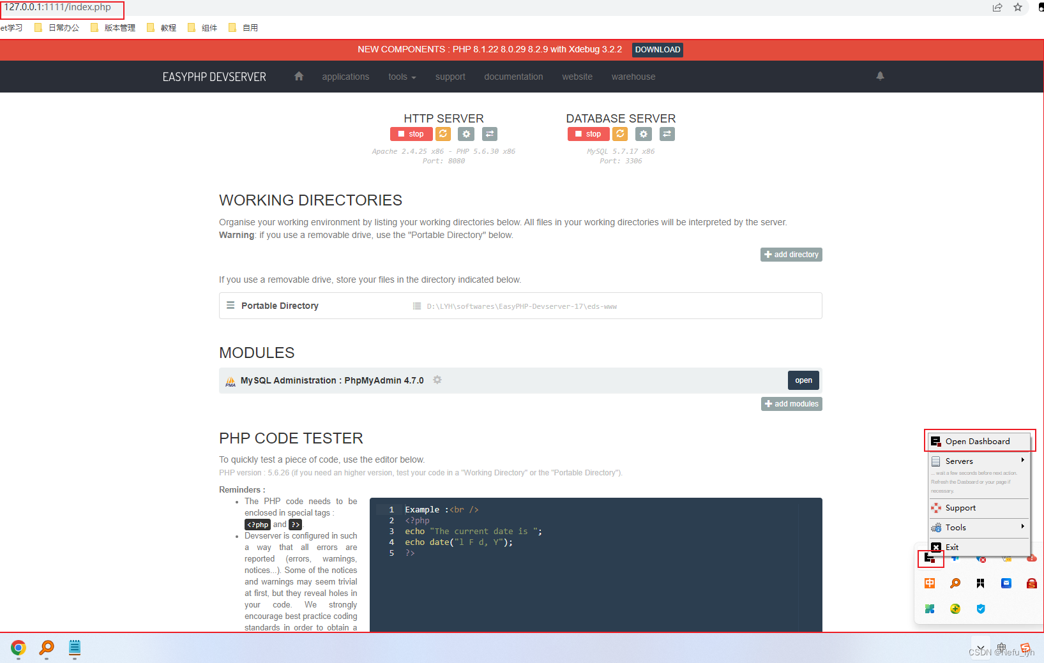Open the 日常办公 bookmarks folder
The image size is (1044, 663).
pos(57,27)
